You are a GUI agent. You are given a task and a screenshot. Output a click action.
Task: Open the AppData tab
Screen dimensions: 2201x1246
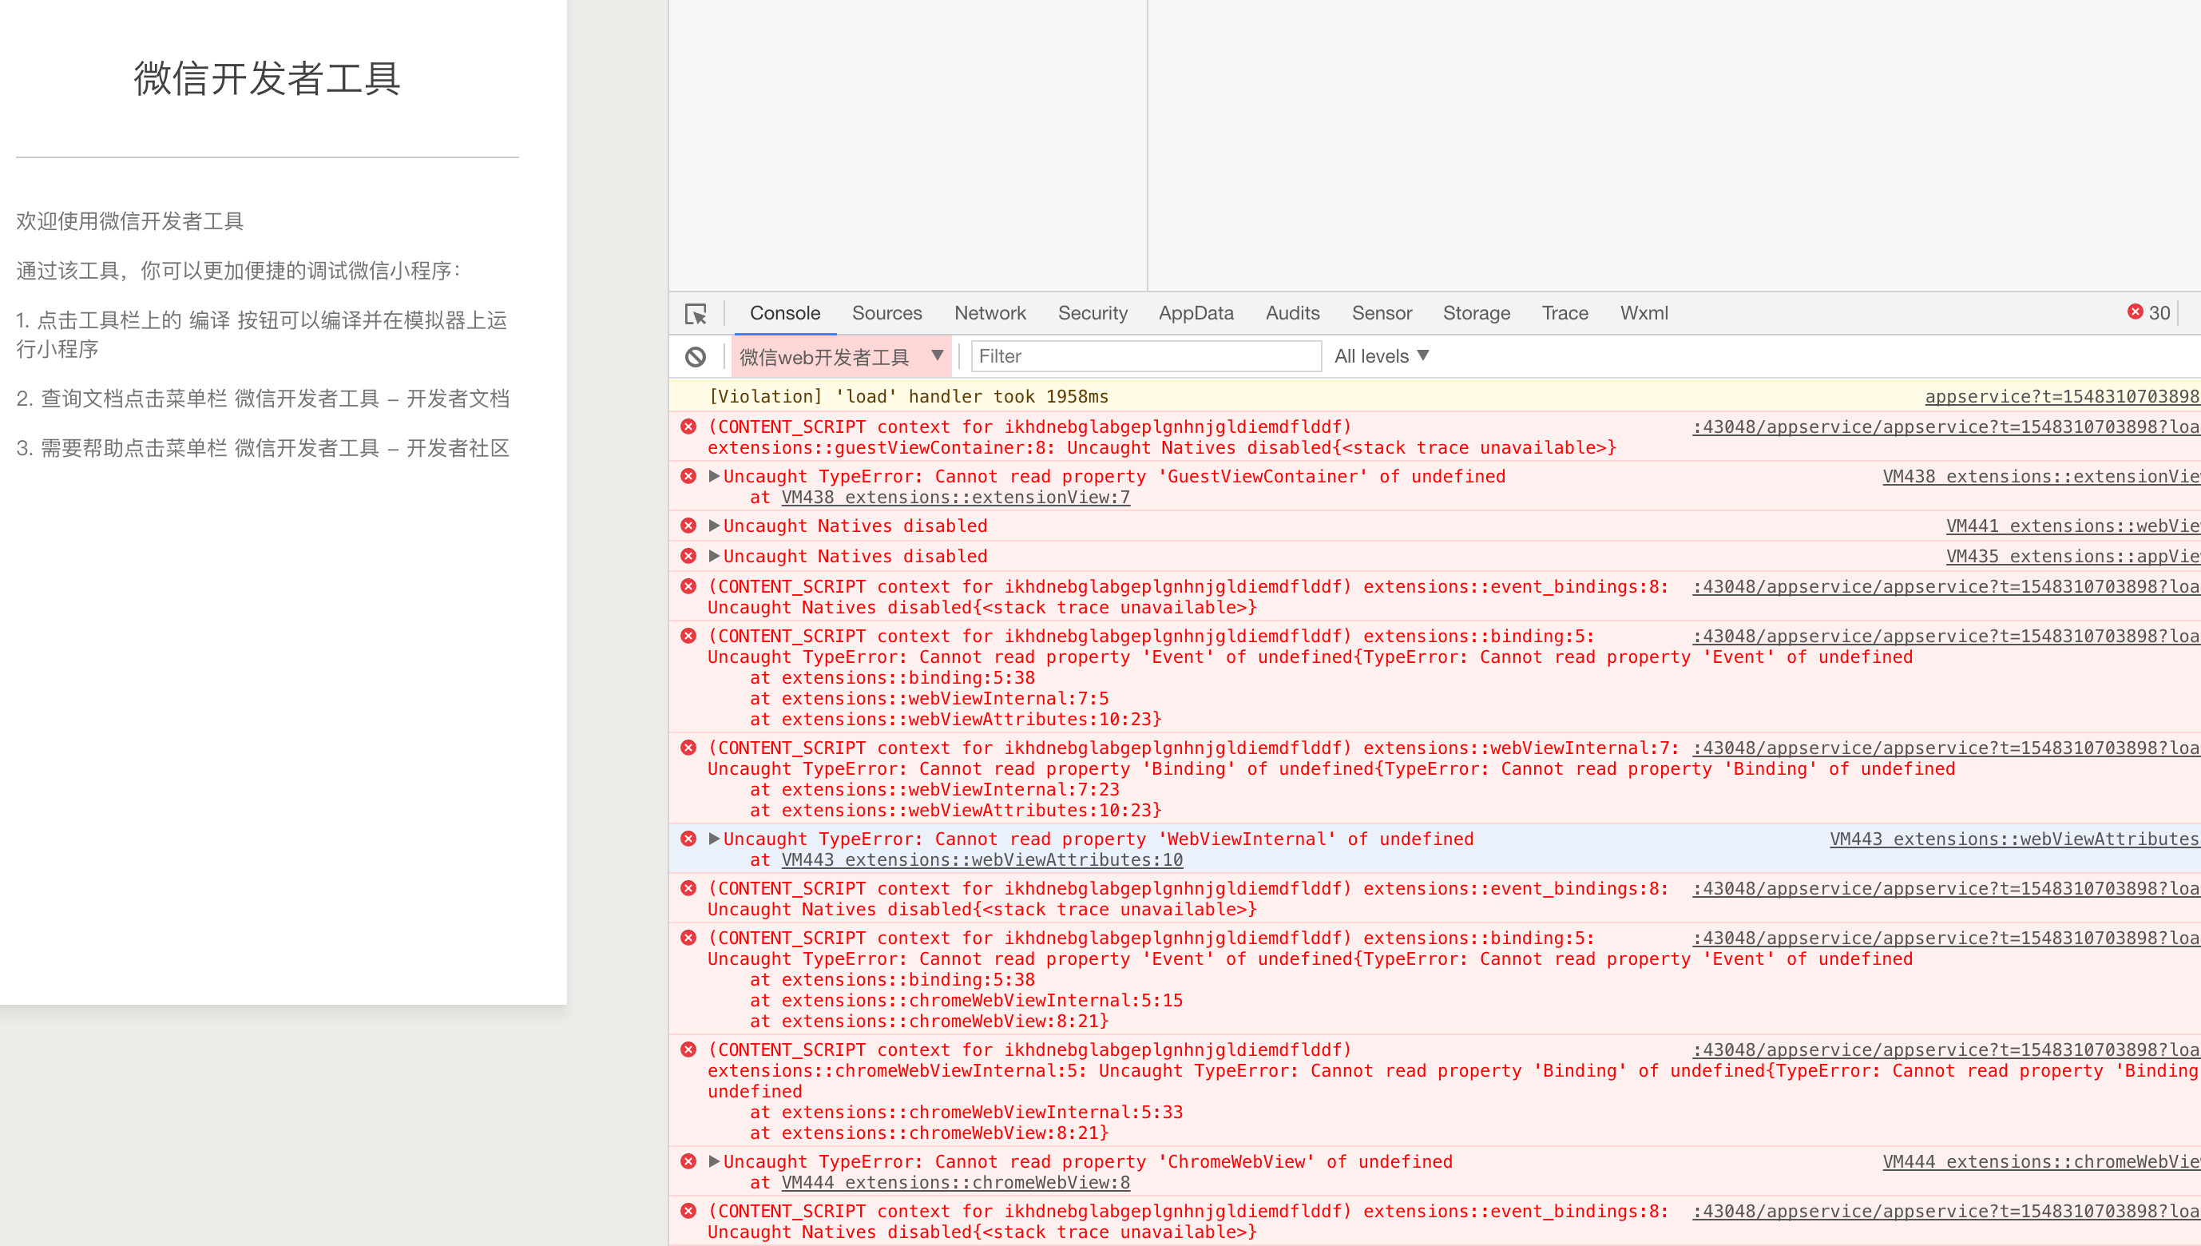click(x=1196, y=313)
